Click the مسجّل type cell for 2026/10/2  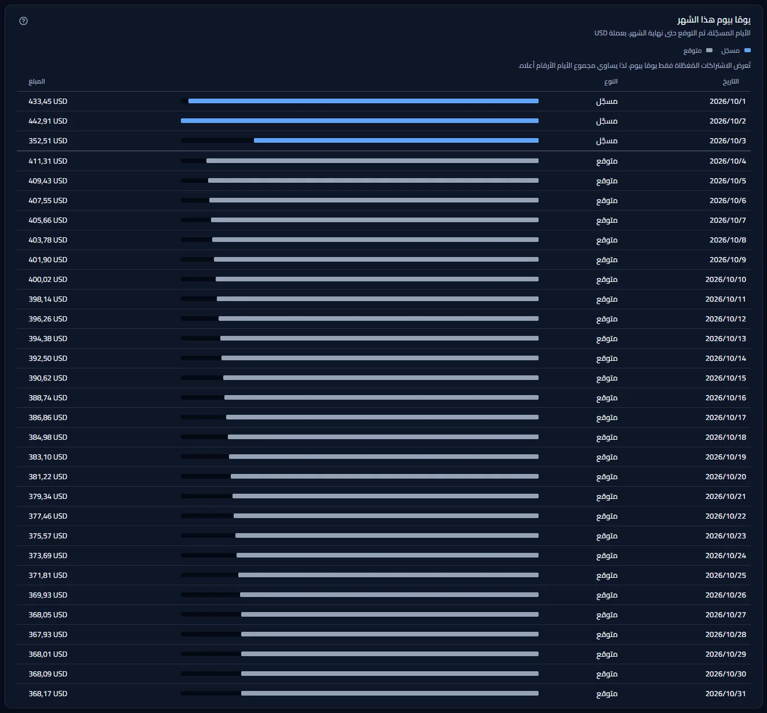[x=607, y=121]
